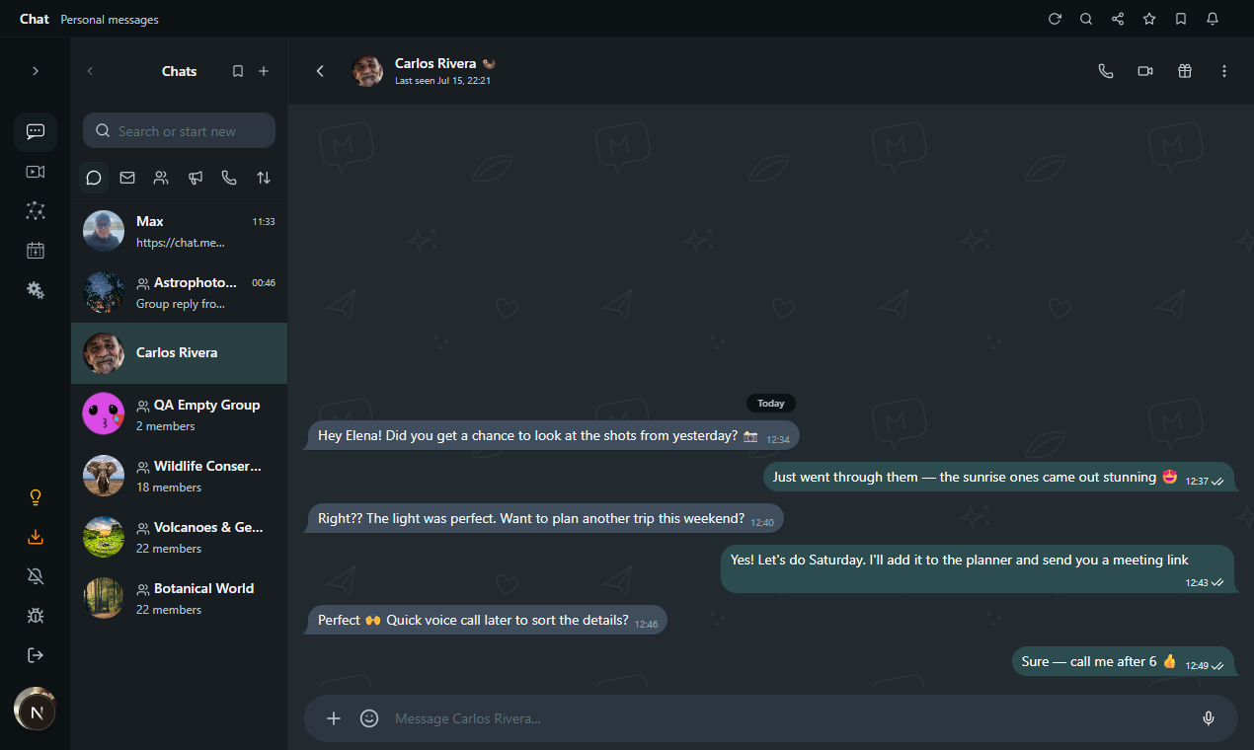This screenshot has width=1254, height=750.
Task: Switch to the calls filter tab
Action: [229, 178]
